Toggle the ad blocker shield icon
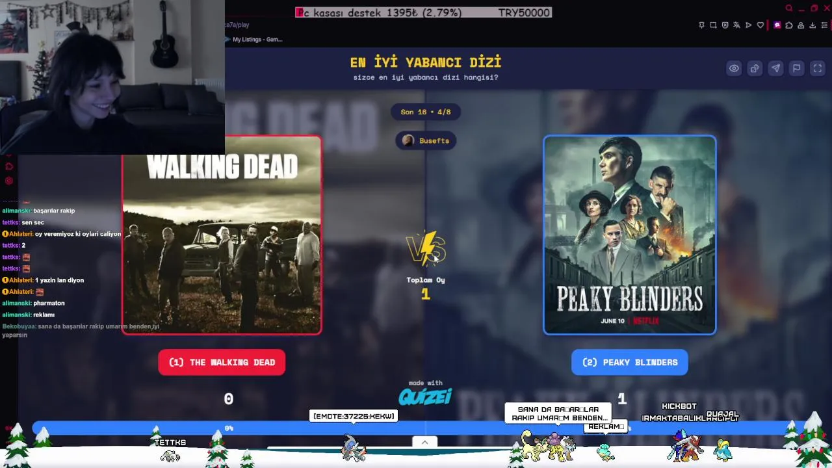Image resolution: width=832 pixels, height=468 pixels. click(x=725, y=25)
